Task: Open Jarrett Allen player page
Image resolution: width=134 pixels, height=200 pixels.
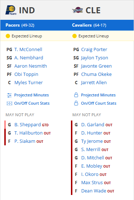Action: [94, 83]
